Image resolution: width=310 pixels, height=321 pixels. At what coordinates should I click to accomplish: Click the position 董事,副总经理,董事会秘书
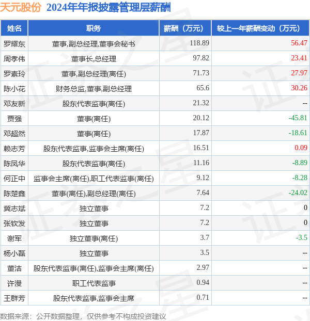(94, 44)
